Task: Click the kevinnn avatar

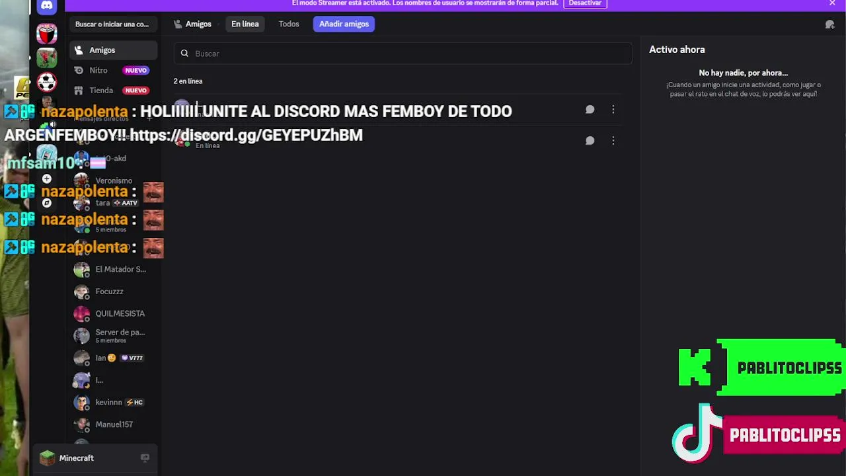Action: click(x=81, y=402)
